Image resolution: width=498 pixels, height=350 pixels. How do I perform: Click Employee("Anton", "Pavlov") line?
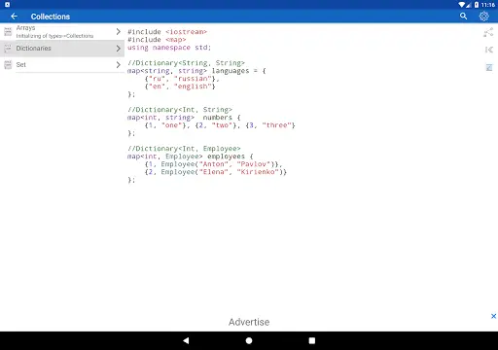coord(213,164)
